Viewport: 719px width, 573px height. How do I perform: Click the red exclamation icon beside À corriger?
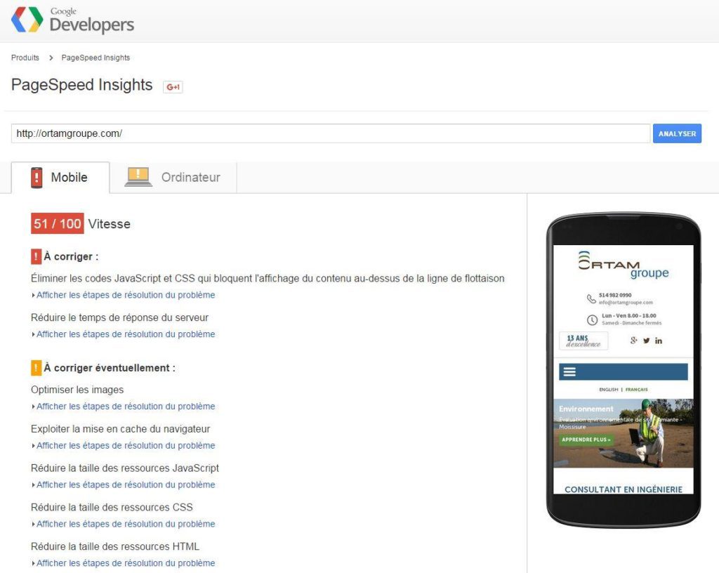click(x=37, y=256)
